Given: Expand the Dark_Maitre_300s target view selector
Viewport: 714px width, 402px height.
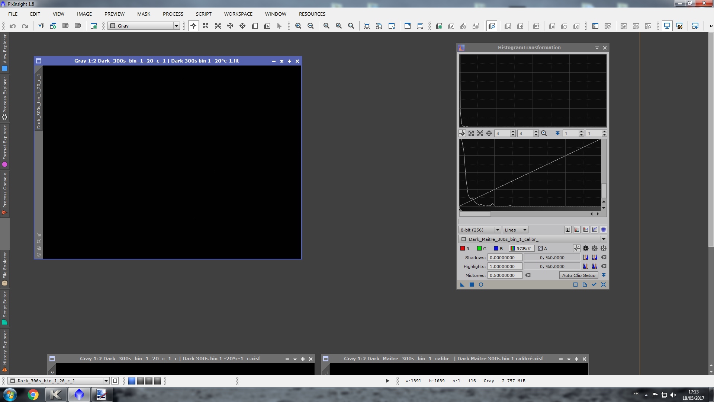Looking at the screenshot, I should pyautogui.click(x=604, y=239).
